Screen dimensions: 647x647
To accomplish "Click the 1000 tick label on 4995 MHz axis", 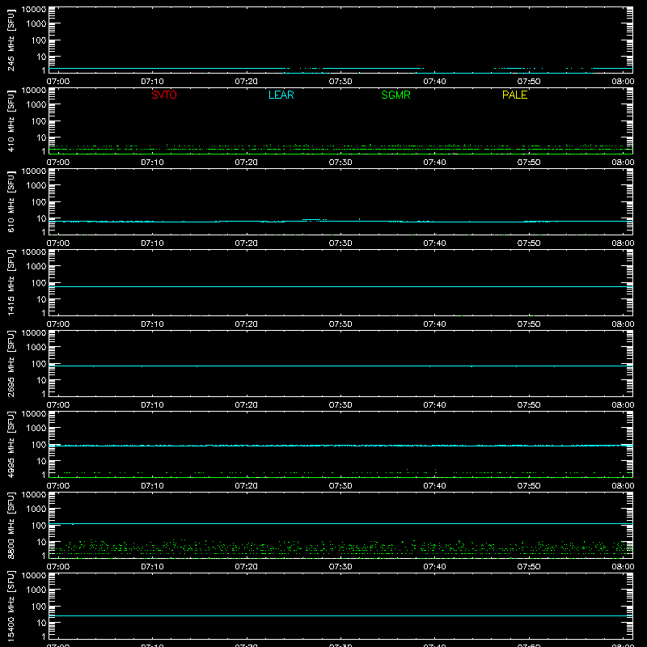I will pos(36,429).
